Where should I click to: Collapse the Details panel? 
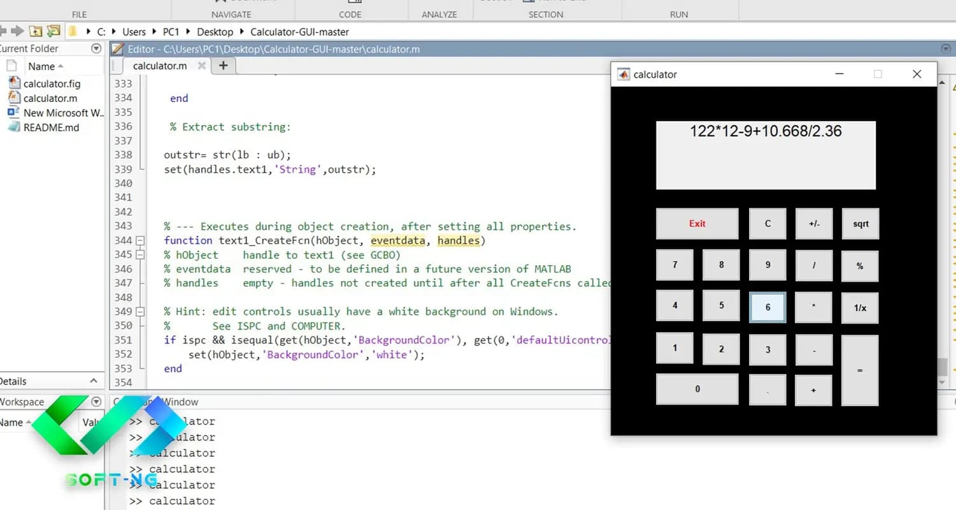click(94, 381)
